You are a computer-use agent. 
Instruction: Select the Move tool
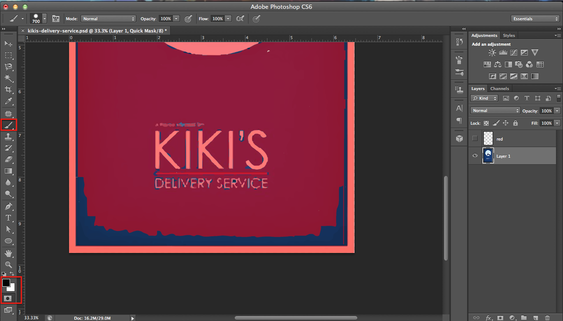click(8, 43)
